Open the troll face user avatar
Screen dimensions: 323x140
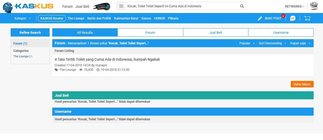click(x=314, y=6)
